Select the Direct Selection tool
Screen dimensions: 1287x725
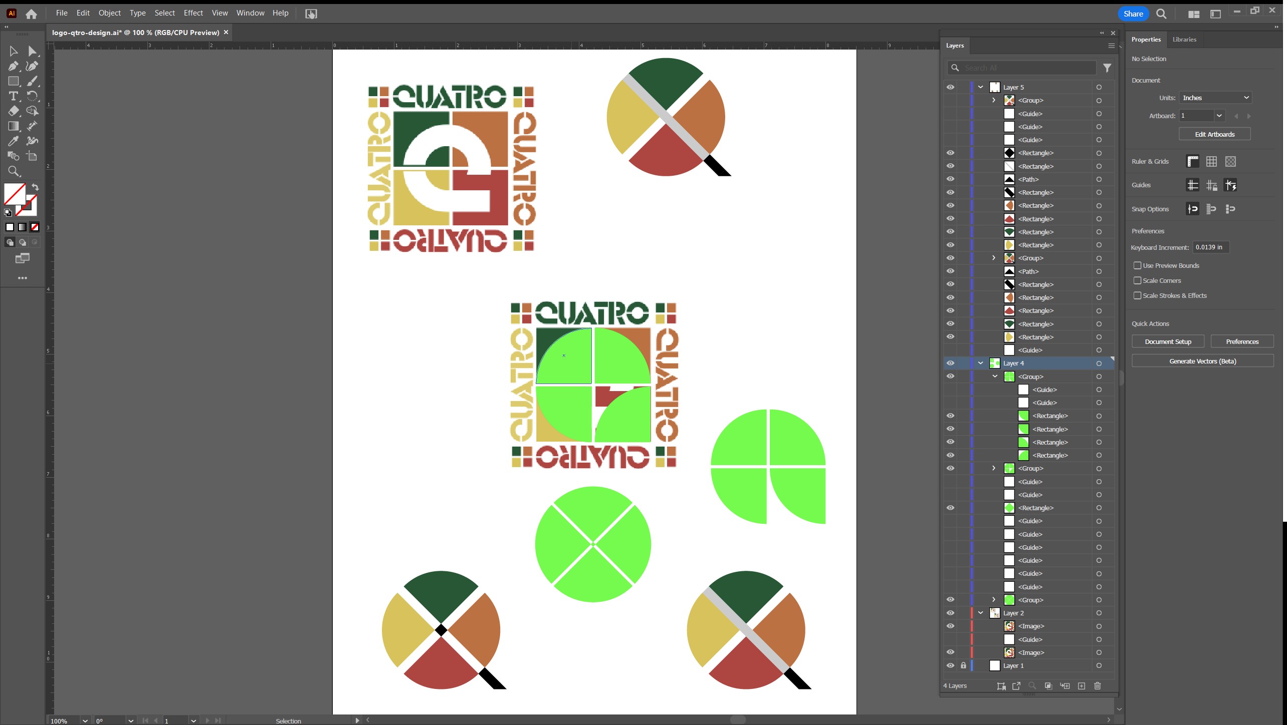pyautogui.click(x=32, y=51)
